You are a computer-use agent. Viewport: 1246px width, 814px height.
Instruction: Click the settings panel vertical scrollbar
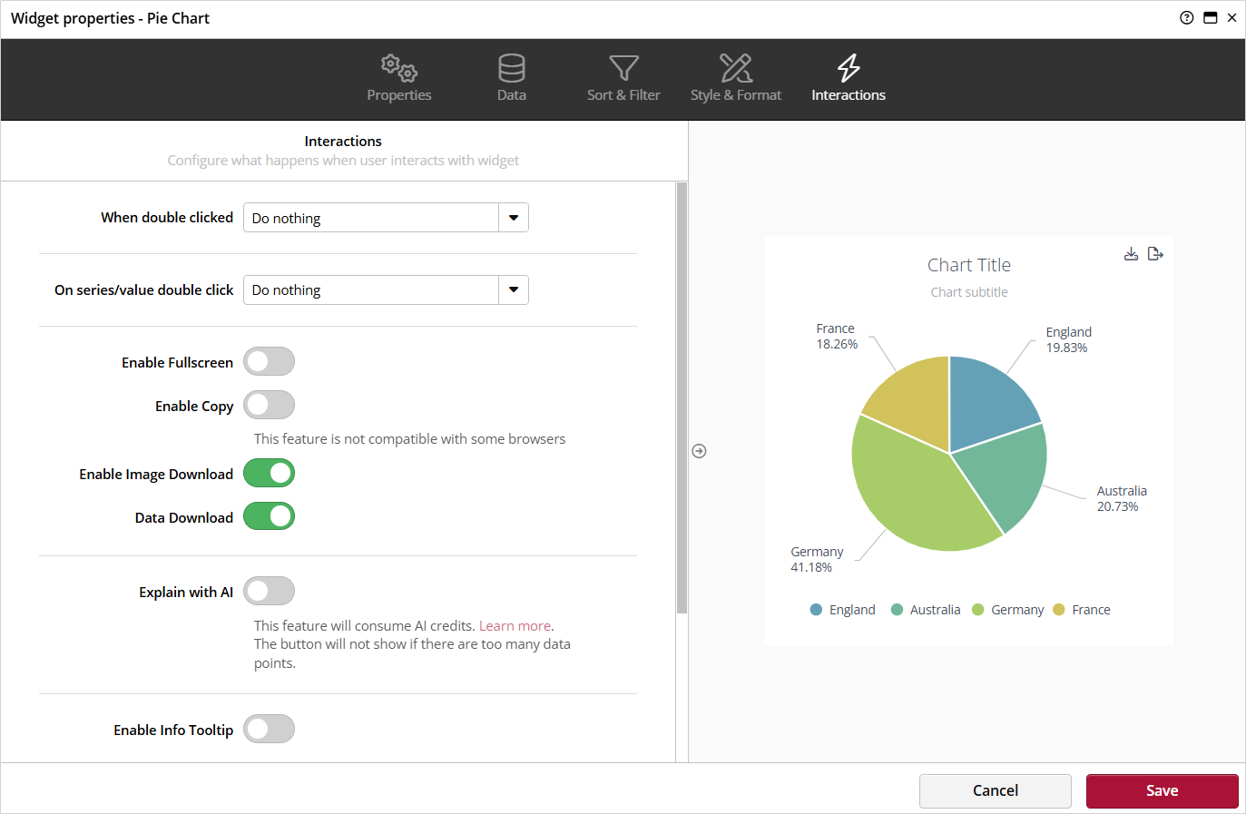682,397
